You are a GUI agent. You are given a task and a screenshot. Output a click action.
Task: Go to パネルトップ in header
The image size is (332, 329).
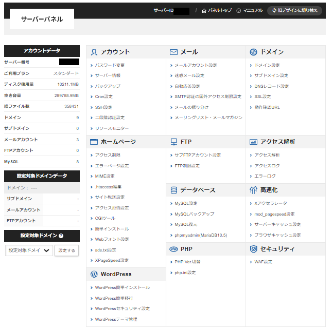216,10
